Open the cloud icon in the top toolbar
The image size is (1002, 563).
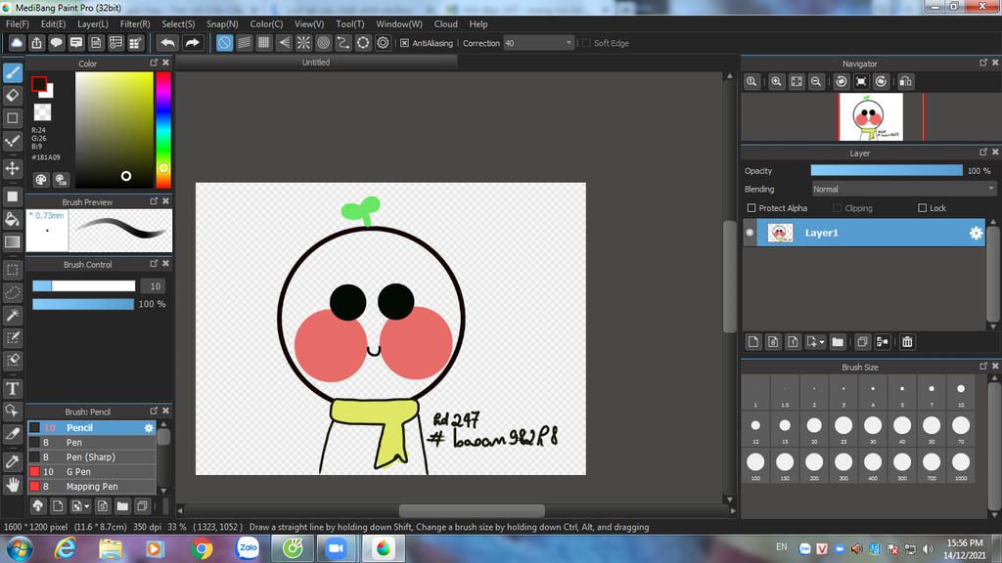click(17, 43)
